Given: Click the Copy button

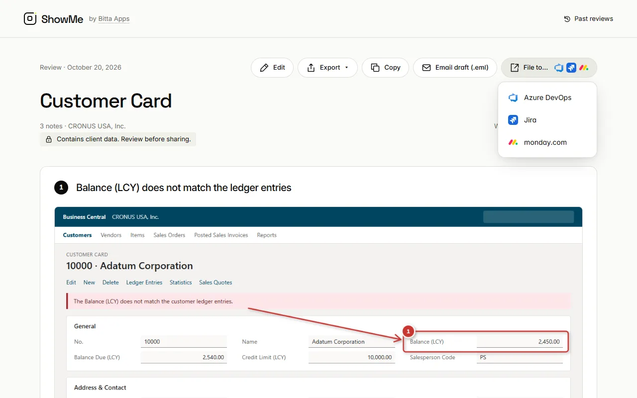Looking at the screenshot, I should point(385,68).
